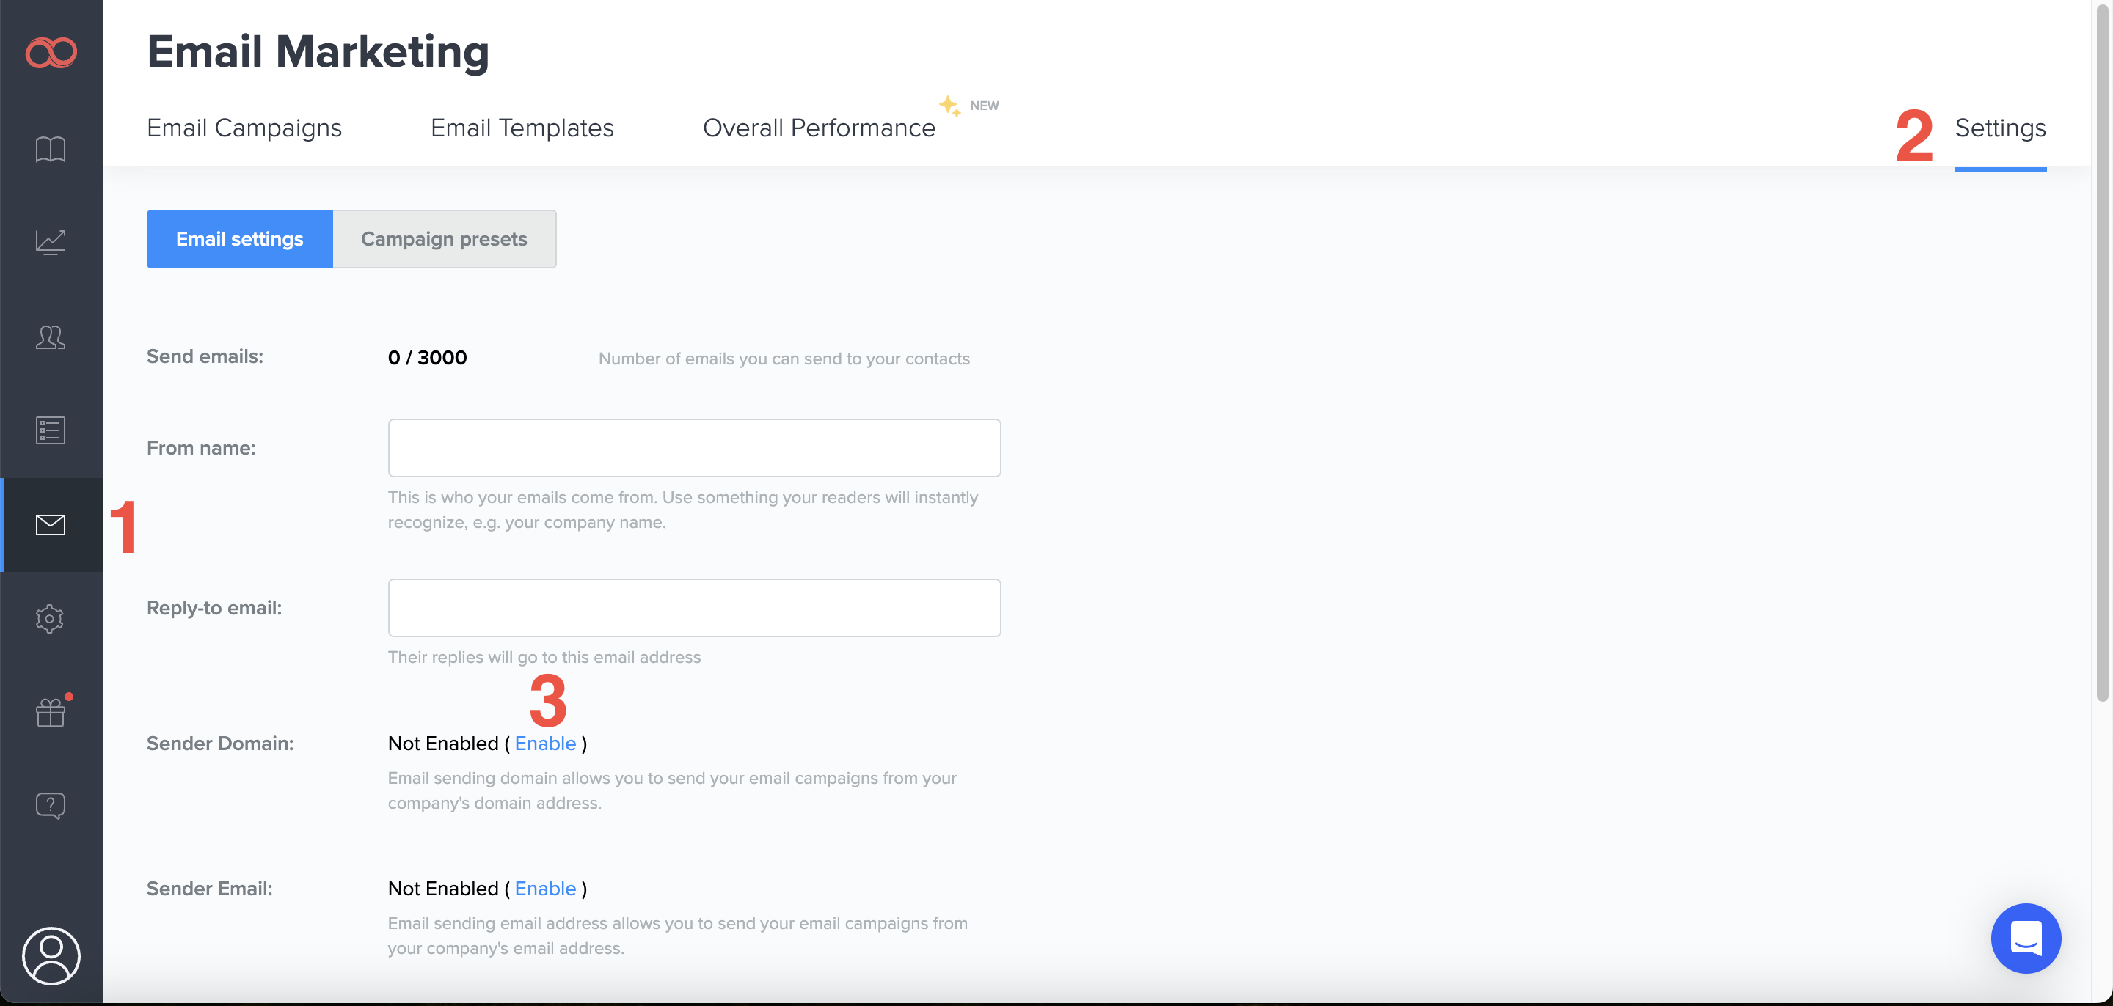The height and width of the screenshot is (1006, 2113).
Task: Switch to Email Campaigns tab
Action: pos(244,128)
